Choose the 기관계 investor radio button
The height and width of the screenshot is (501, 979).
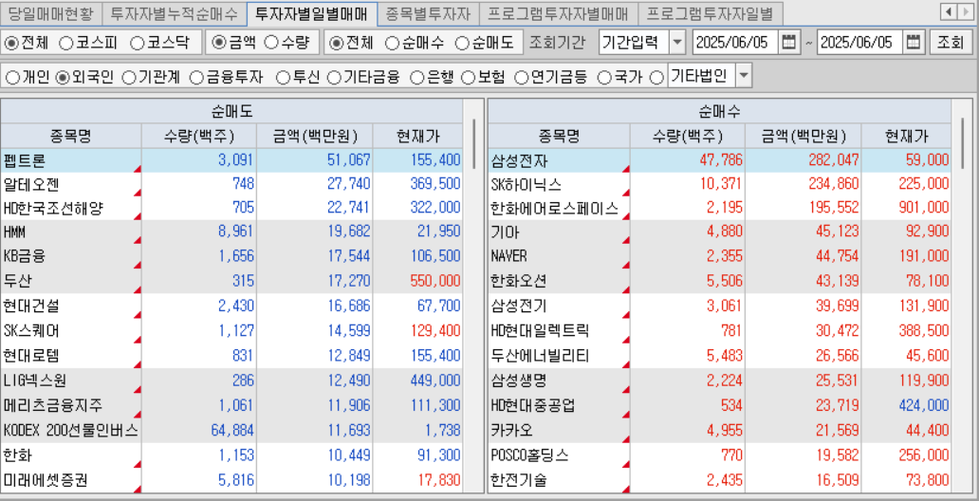(x=128, y=78)
